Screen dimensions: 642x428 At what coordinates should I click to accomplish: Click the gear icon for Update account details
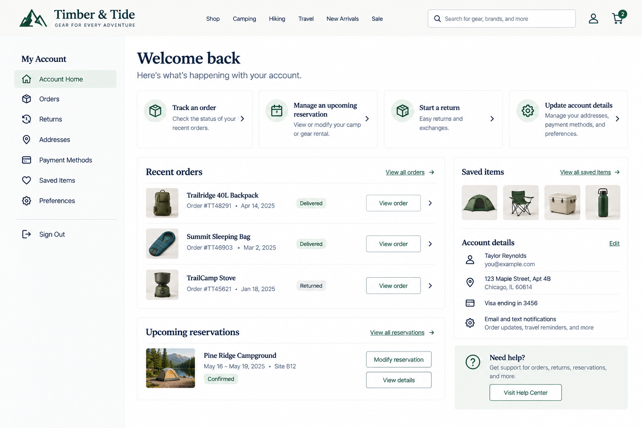click(x=528, y=111)
